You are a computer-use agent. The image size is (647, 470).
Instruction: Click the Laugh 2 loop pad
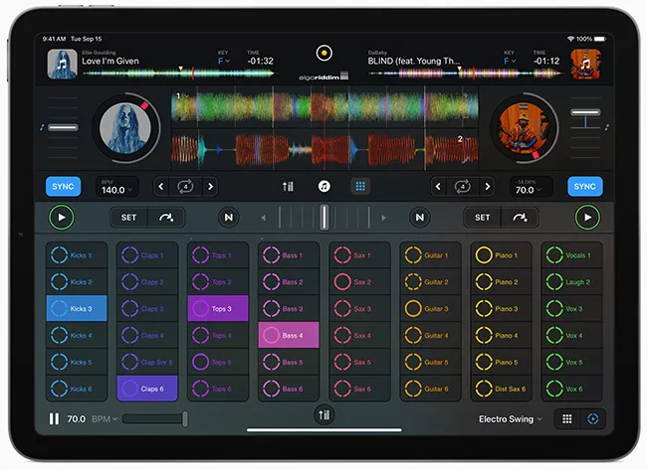point(572,282)
